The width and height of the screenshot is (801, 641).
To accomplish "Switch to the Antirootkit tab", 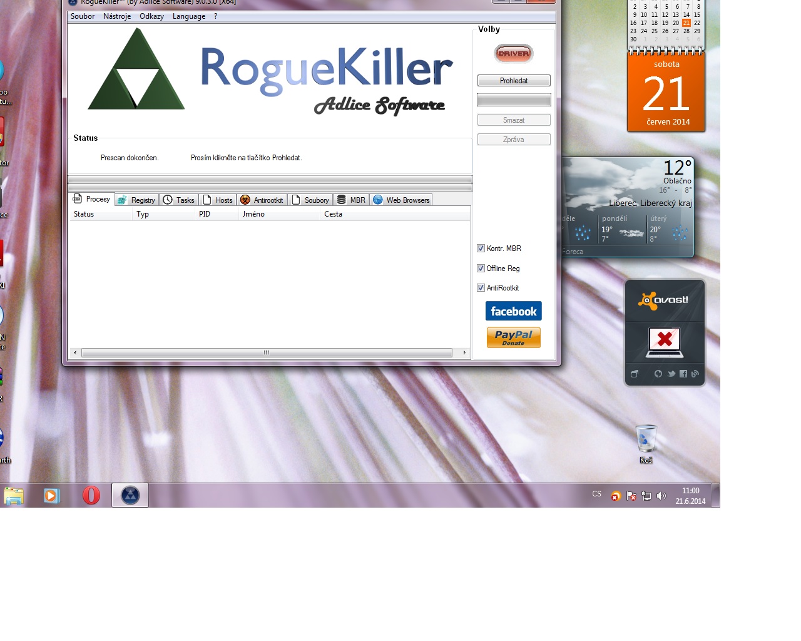I will click(262, 200).
